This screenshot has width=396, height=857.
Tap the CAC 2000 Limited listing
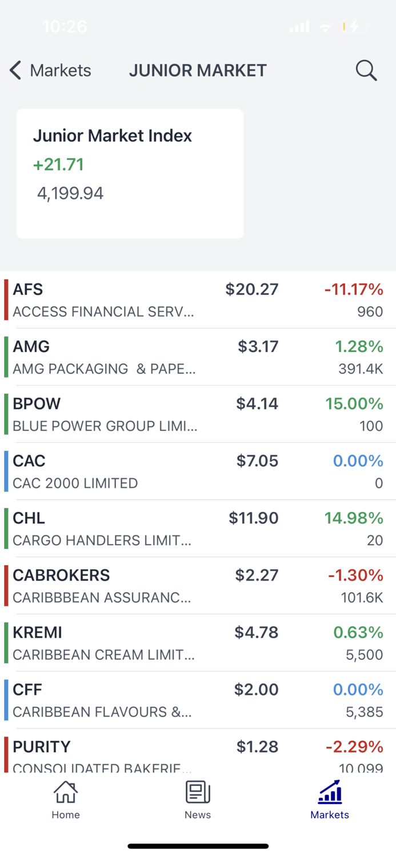coord(198,471)
